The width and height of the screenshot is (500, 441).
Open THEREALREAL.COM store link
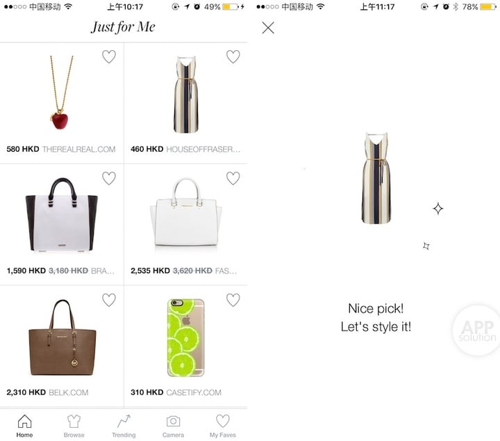78,149
